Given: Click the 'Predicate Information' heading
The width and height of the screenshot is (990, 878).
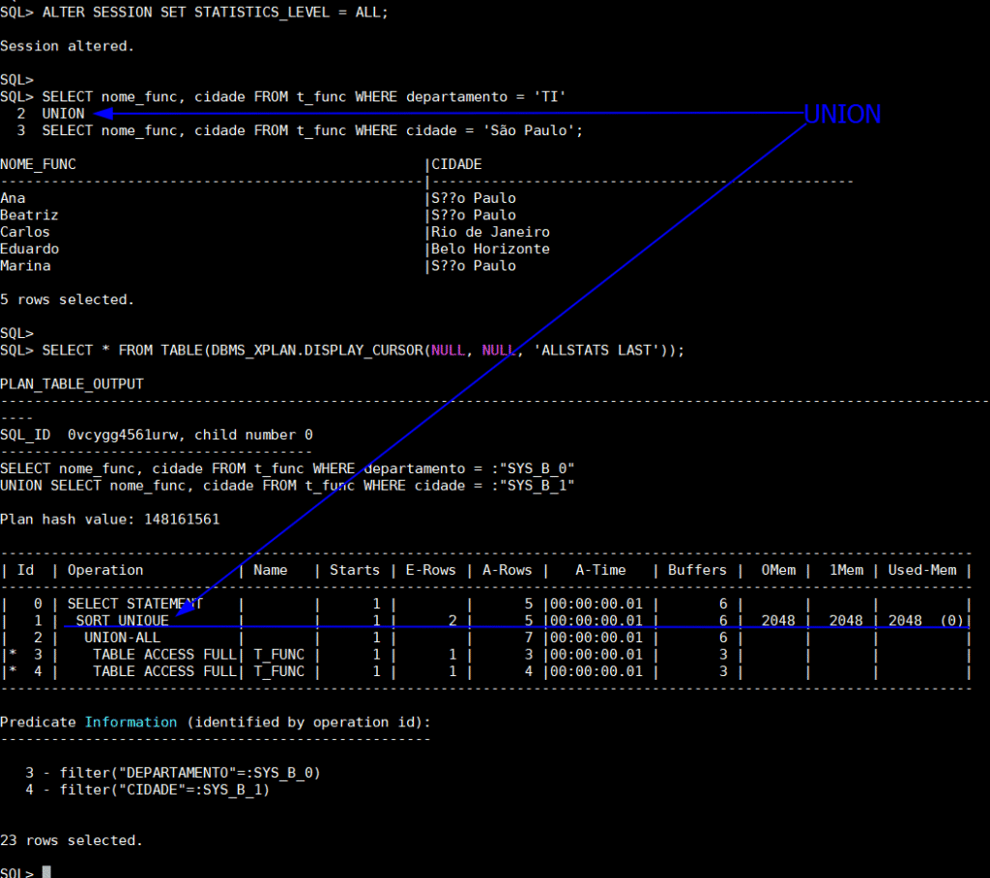Looking at the screenshot, I should click(88, 722).
